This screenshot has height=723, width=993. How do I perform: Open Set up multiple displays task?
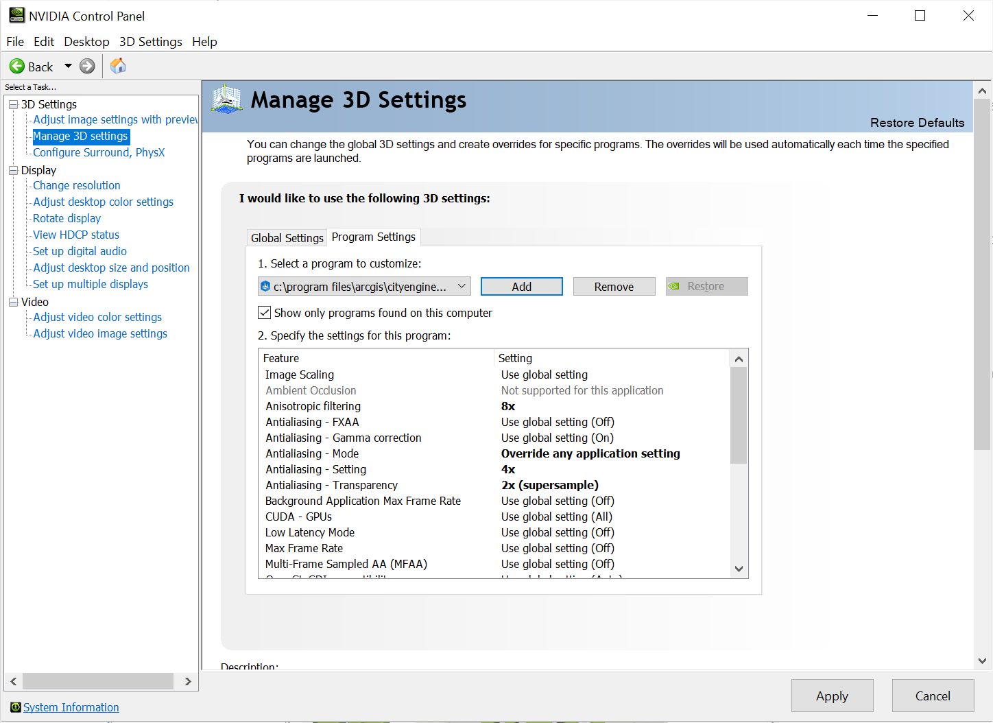[91, 284]
